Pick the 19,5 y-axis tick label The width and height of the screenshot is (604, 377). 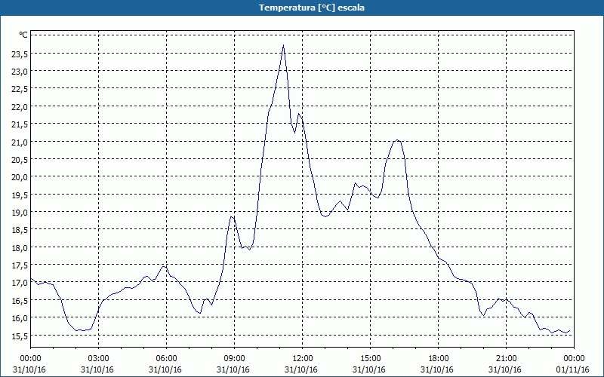[20, 195]
